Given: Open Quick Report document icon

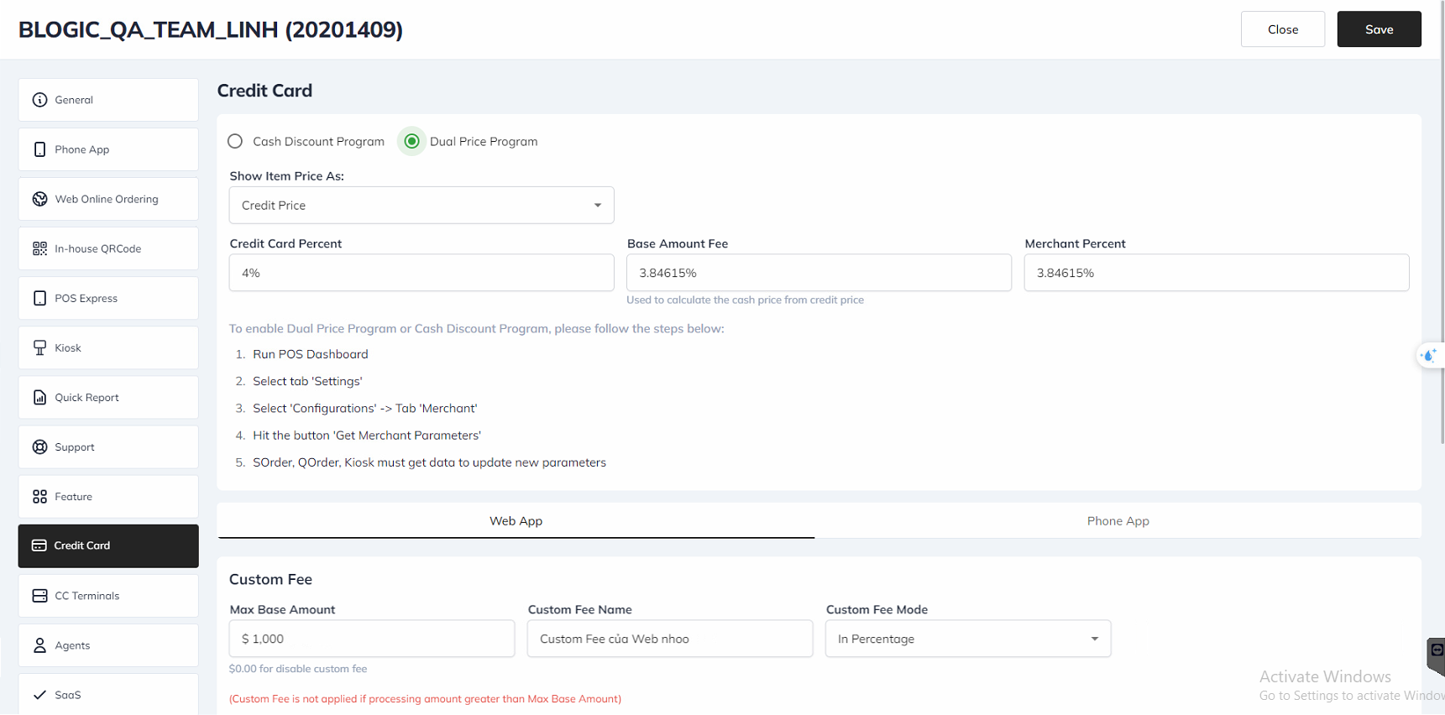Looking at the screenshot, I should pos(39,397).
